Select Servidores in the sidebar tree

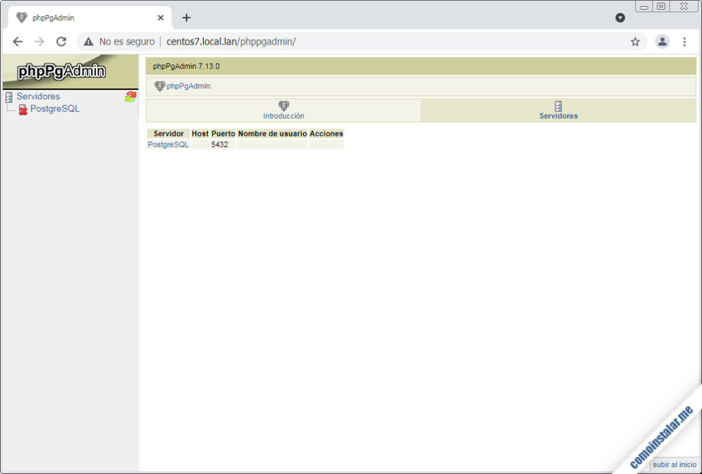tap(38, 97)
